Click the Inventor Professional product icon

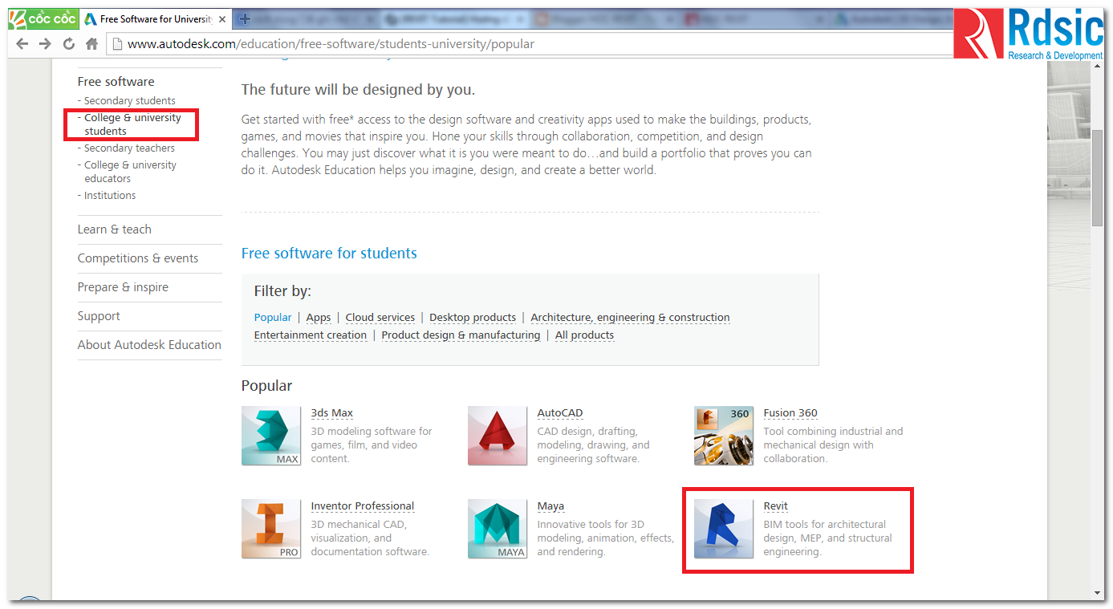pyautogui.click(x=271, y=529)
